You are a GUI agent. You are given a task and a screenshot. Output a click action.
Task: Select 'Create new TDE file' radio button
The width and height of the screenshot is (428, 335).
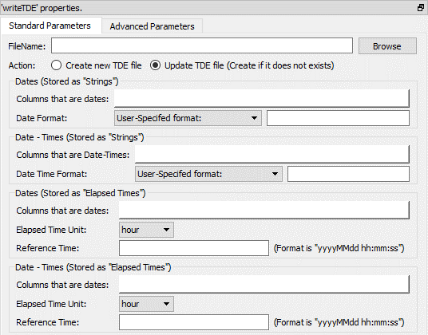(56, 65)
